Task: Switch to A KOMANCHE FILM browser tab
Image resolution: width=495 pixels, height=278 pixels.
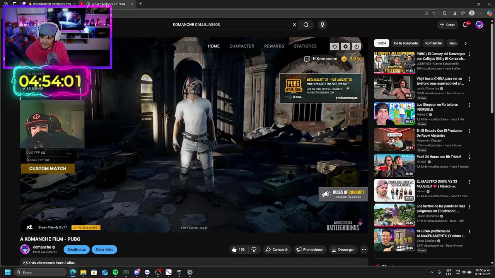Action: point(107,4)
